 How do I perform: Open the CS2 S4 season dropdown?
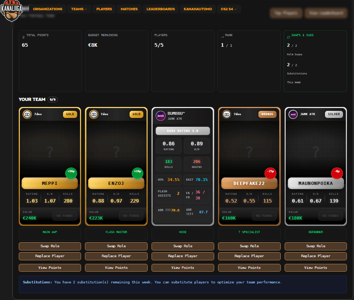pos(228,9)
